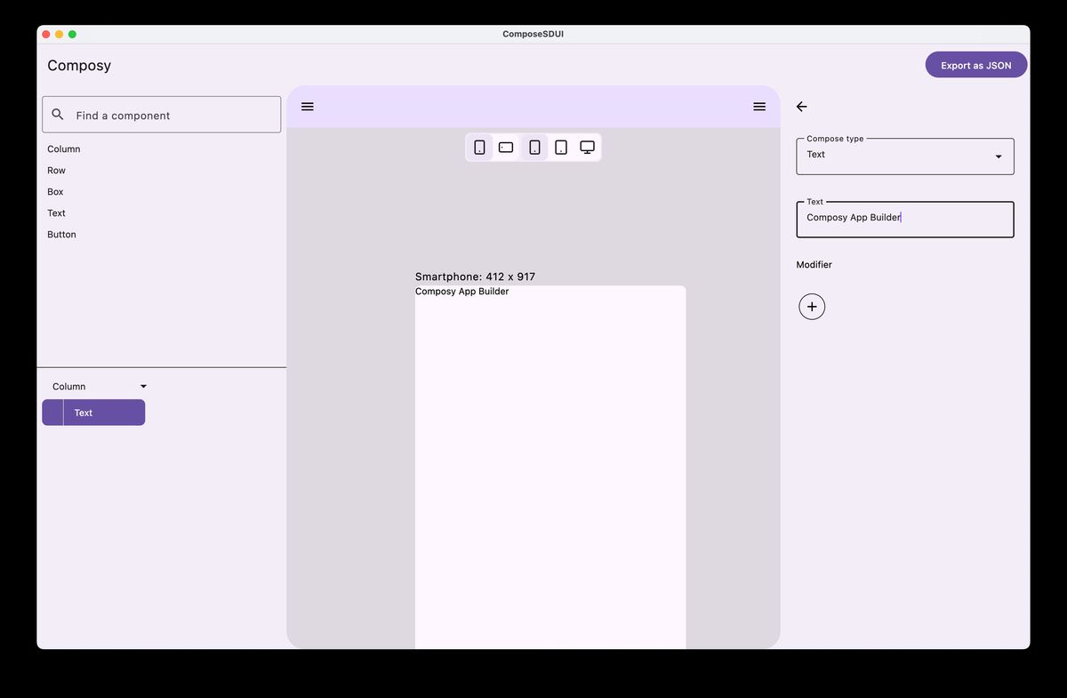Open the Compose type dropdown
1067x698 pixels.
click(905, 156)
